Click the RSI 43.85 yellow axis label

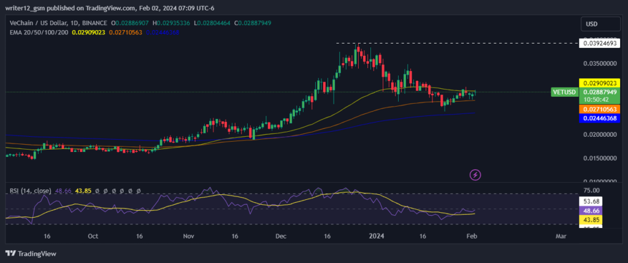pyautogui.click(x=591, y=219)
